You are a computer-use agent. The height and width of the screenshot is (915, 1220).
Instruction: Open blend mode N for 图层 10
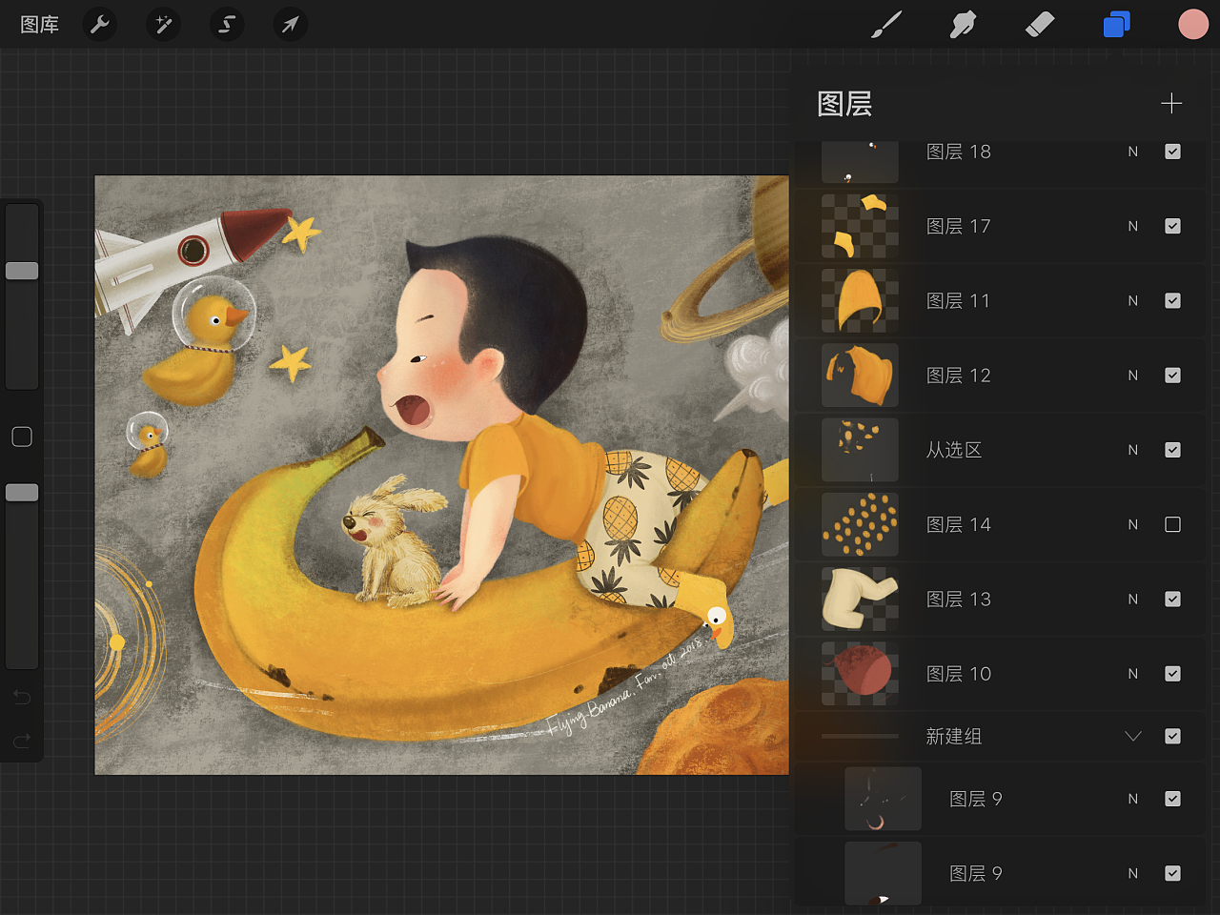(1132, 674)
